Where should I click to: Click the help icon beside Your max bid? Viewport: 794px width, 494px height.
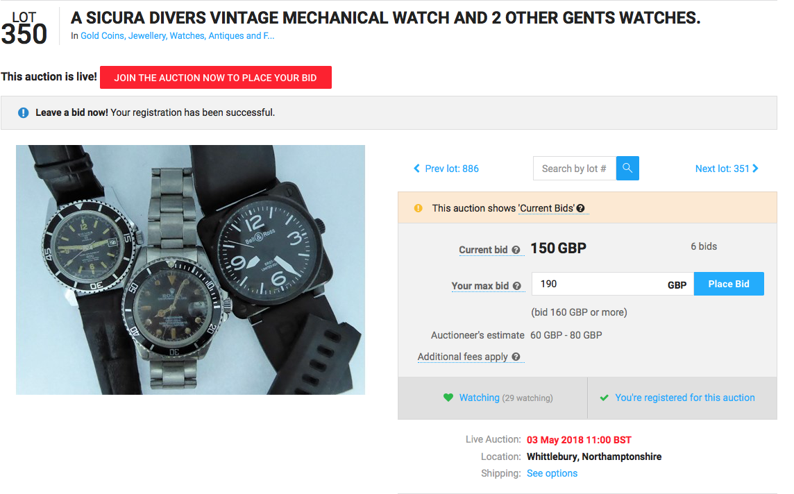pyautogui.click(x=516, y=286)
